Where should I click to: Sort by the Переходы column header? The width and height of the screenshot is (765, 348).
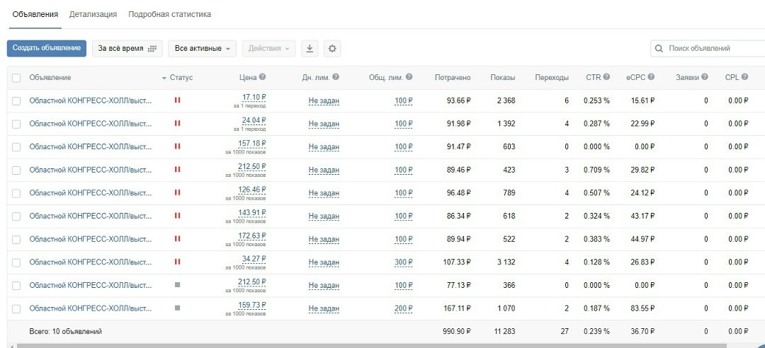pos(551,78)
